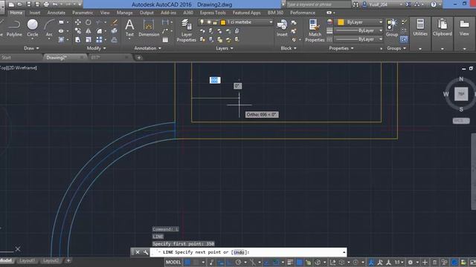This screenshot has width=476, height=267.
Task: Toggle layer lock padlock icon
Action: click(x=215, y=22)
